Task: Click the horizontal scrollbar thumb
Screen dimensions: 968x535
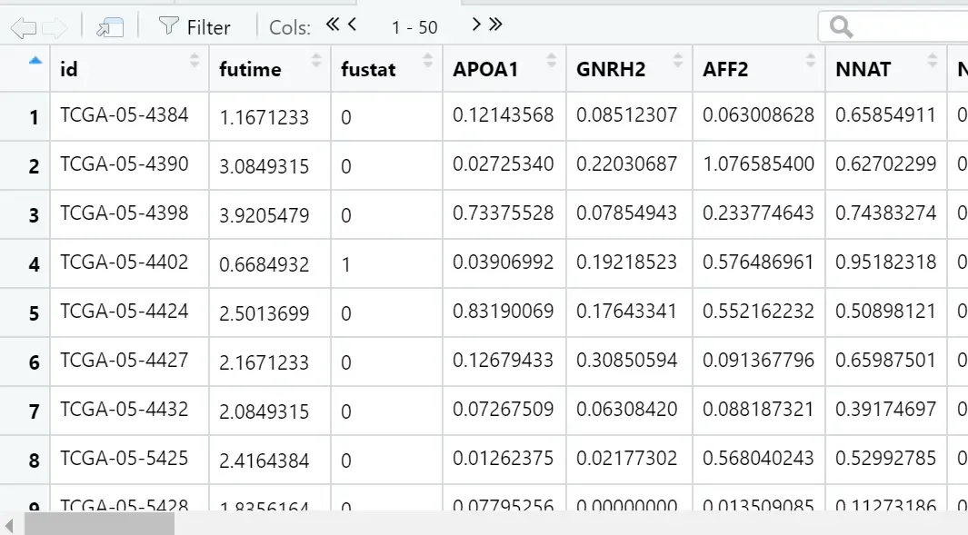Action: tap(99, 525)
